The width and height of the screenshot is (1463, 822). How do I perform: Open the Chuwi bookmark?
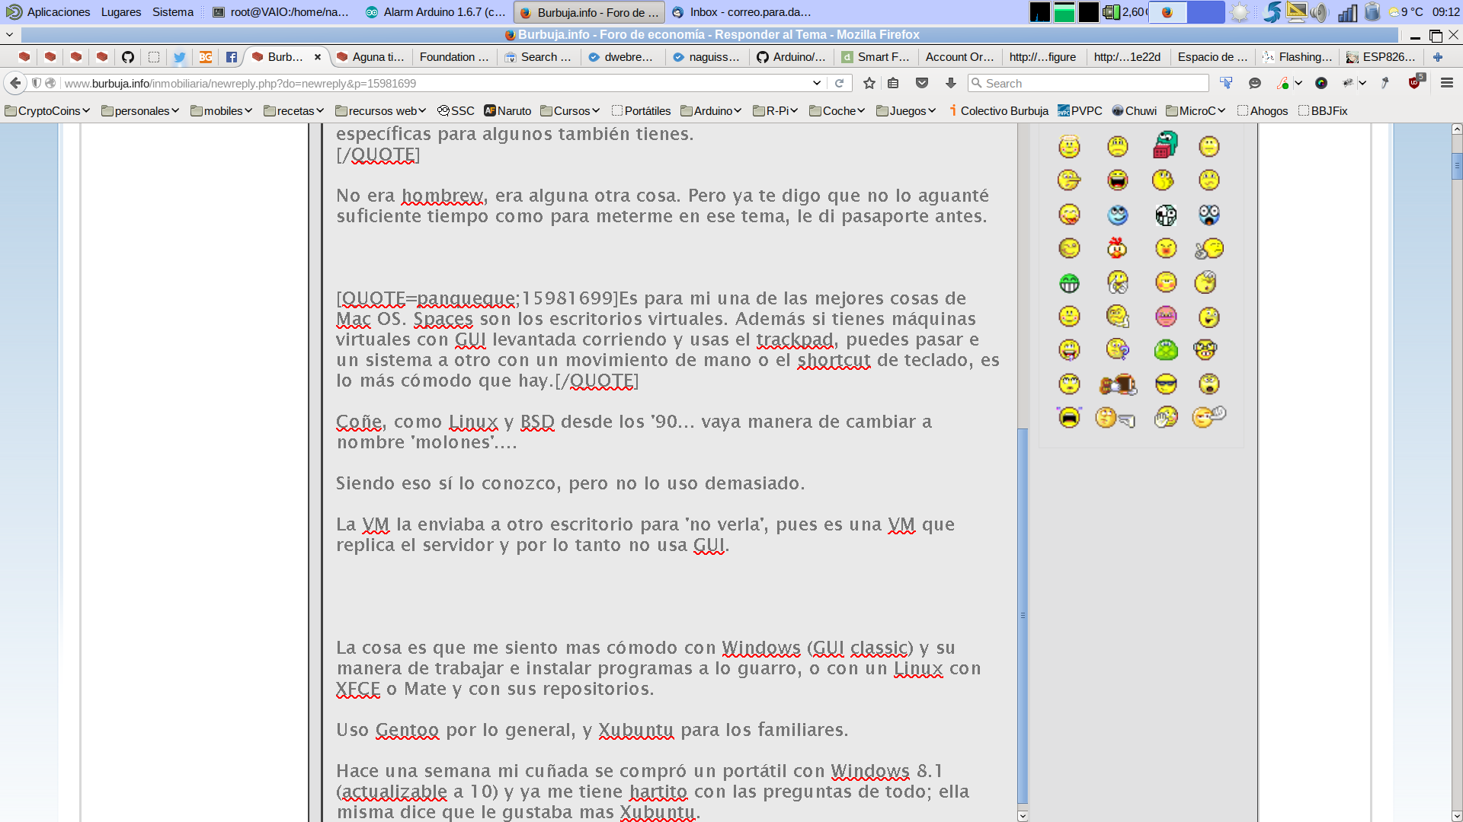(1135, 111)
